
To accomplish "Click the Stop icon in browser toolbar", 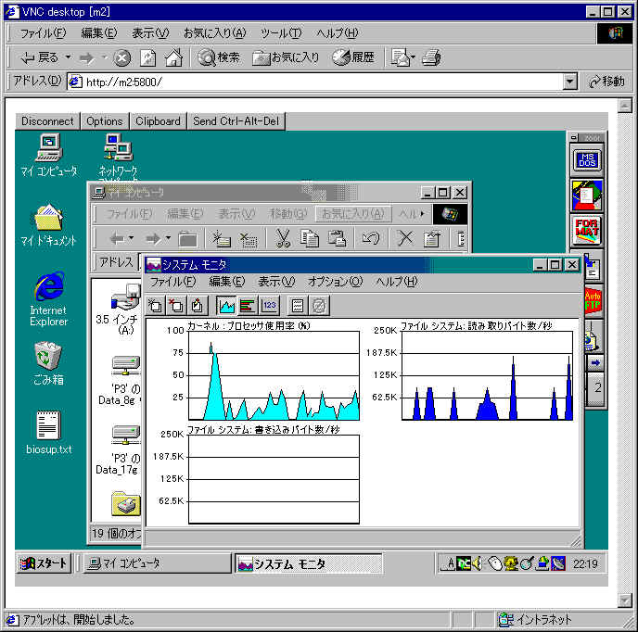I will pyautogui.click(x=121, y=57).
